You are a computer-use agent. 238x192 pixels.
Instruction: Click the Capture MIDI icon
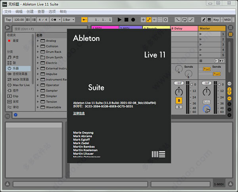pyautogui.click(x=160, y=20)
